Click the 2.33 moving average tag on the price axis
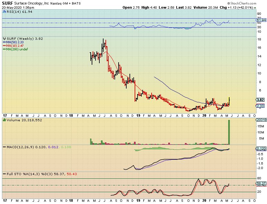Image resolution: width=267 pixels, height=204 pixels. pyautogui.click(x=260, y=106)
